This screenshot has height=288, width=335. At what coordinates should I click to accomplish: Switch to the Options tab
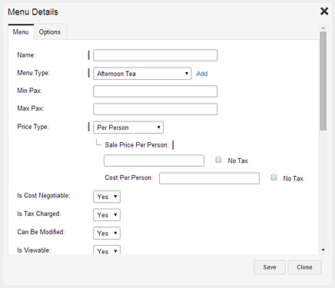click(x=50, y=32)
